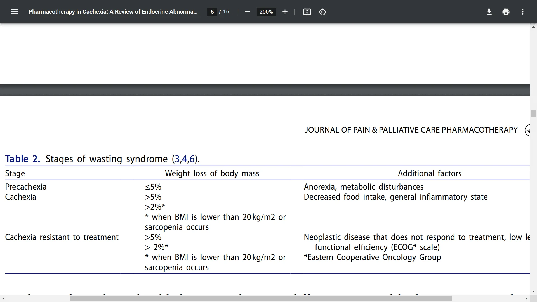The width and height of the screenshot is (537, 302).
Task: Click the 'Table 2.' caption label
Action: tap(23, 159)
